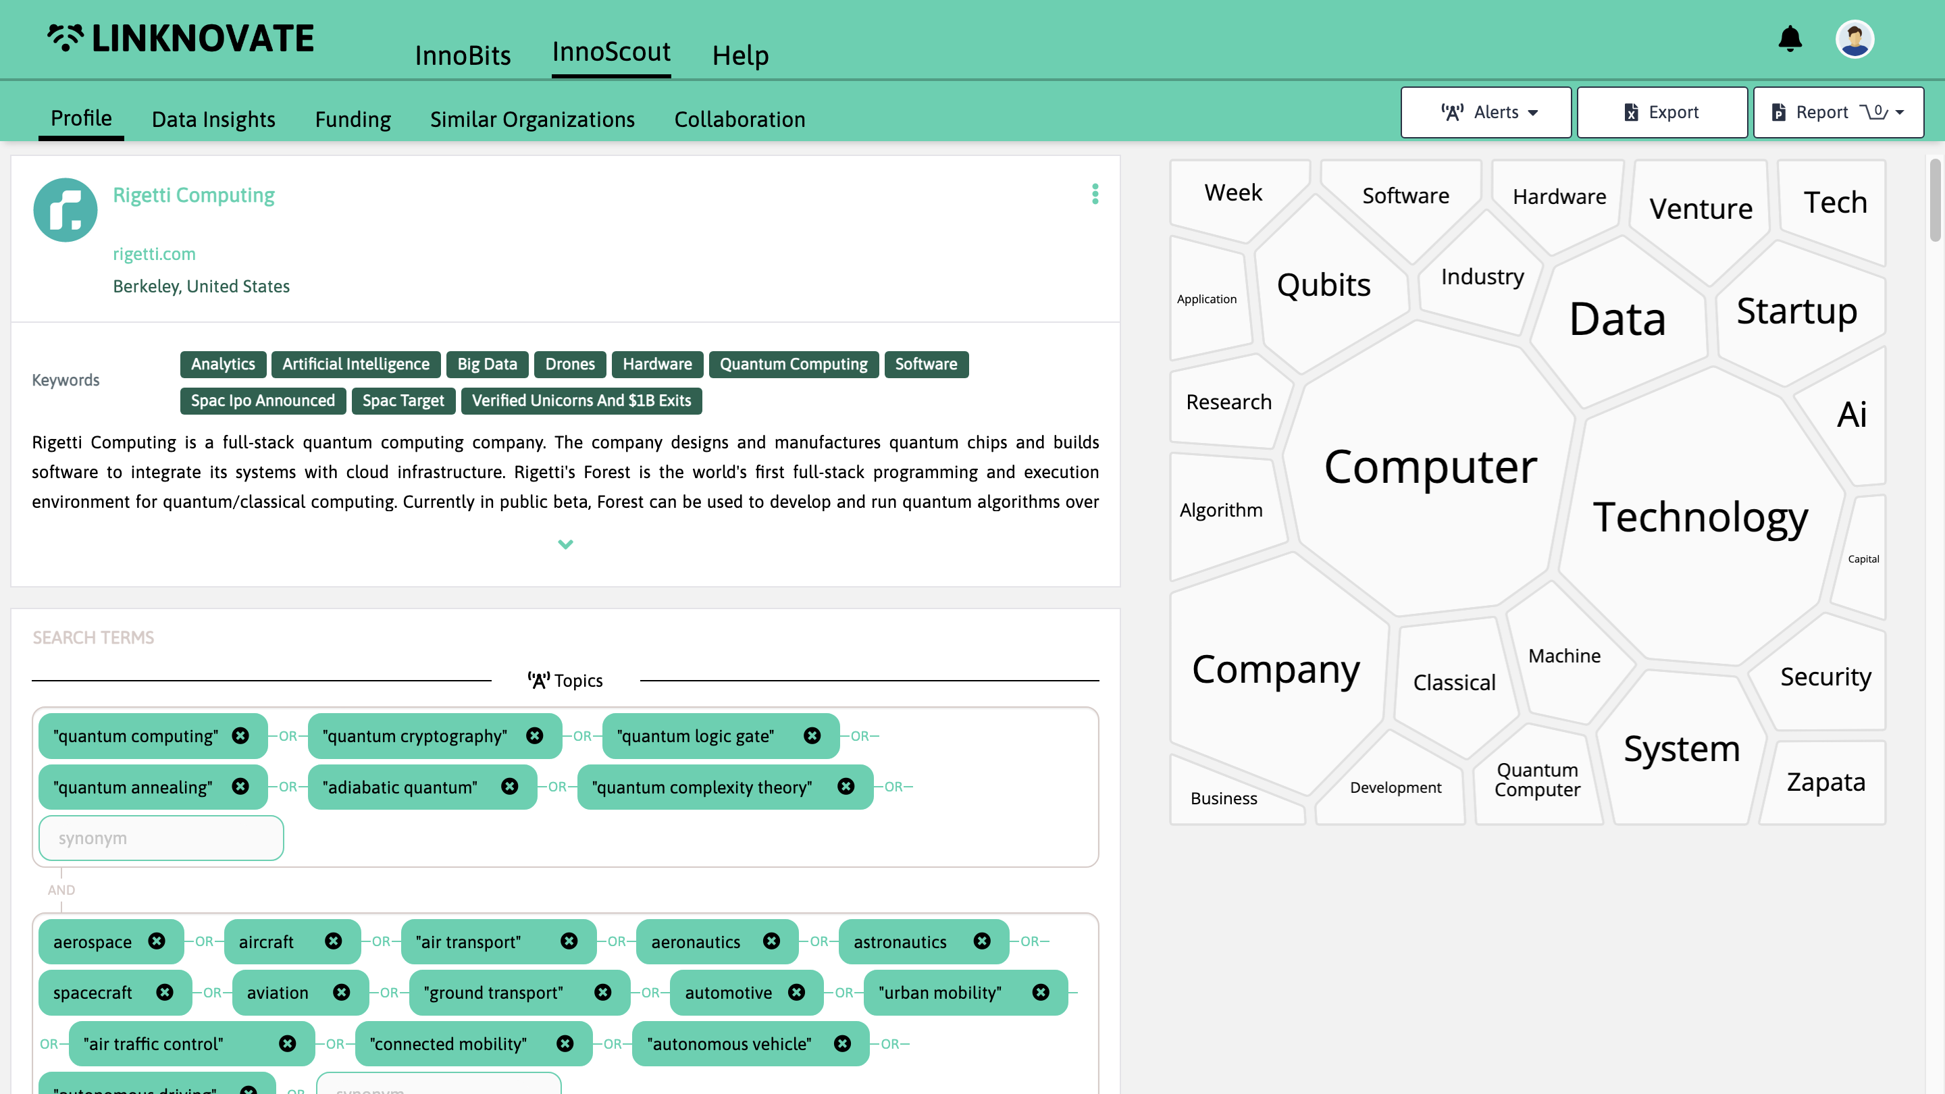The width and height of the screenshot is (1945, 1094).
Task: Open the Funding tab
Action: click(353, 120)
